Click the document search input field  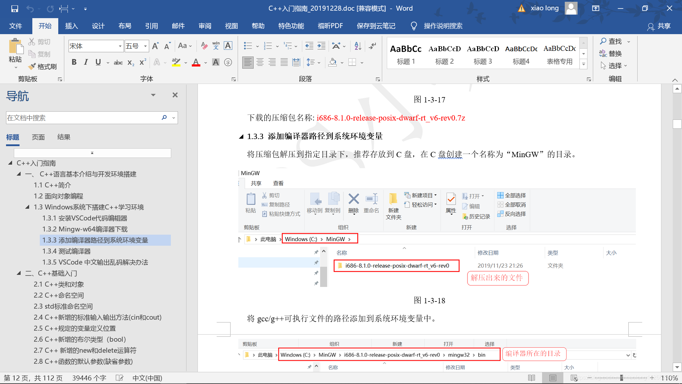point(82,118)
